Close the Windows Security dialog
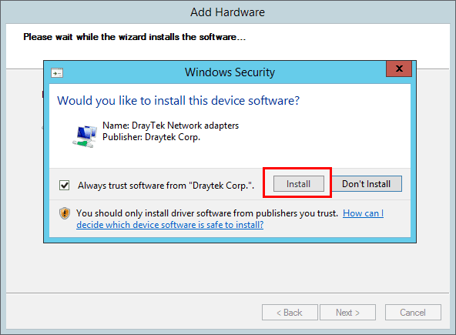Image resolution: width=456 pixels, height=335 pixels. coord(399,69)
